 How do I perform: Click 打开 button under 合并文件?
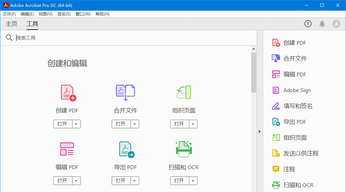click(121, 124)
